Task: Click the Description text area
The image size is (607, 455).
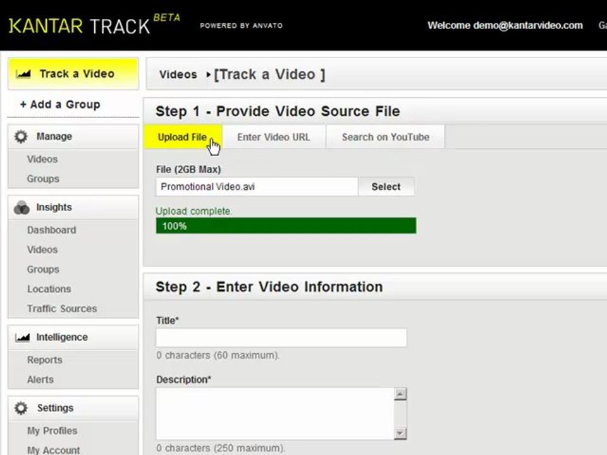Action: [x=275, y=413]
